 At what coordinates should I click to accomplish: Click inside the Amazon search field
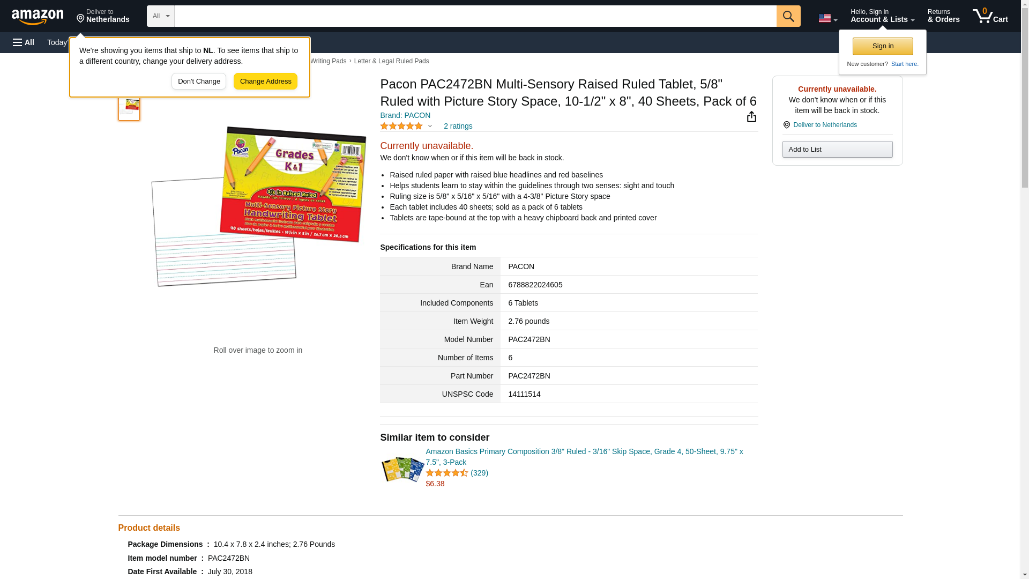pyautogui.click(x=475, y=16)
